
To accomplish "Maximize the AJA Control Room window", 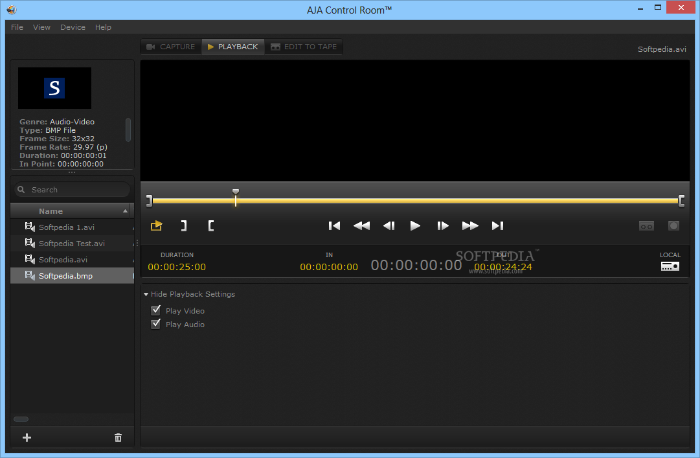I will [x=658, y=7].
